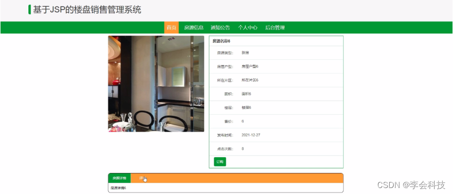Click the publish date 2021-12-27

[251, 135]
